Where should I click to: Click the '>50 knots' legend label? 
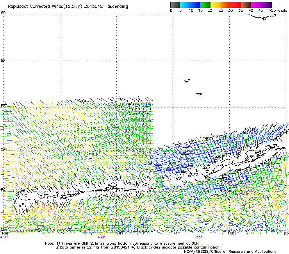coord(278,11)
